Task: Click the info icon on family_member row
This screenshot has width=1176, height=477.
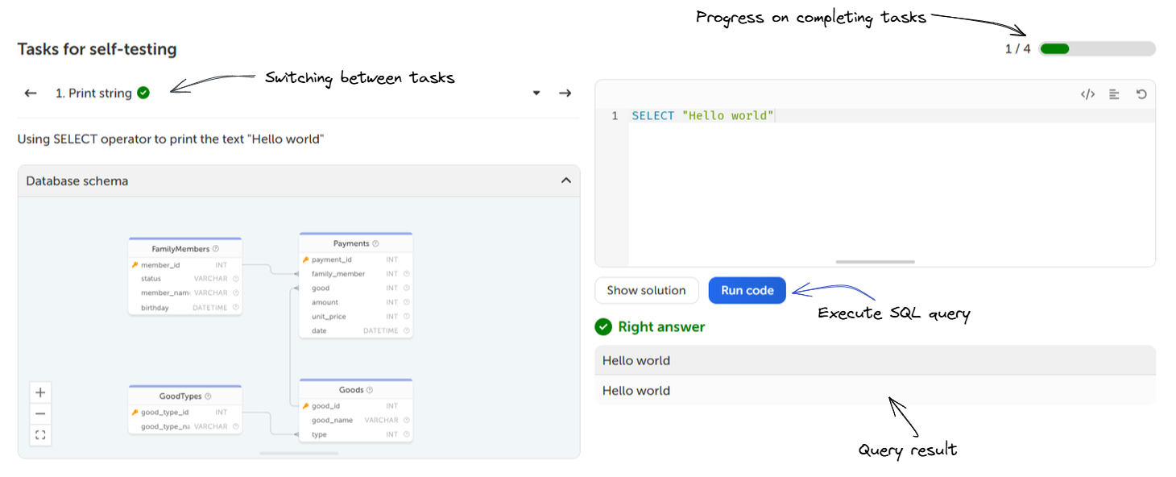Action: [407, 274]
